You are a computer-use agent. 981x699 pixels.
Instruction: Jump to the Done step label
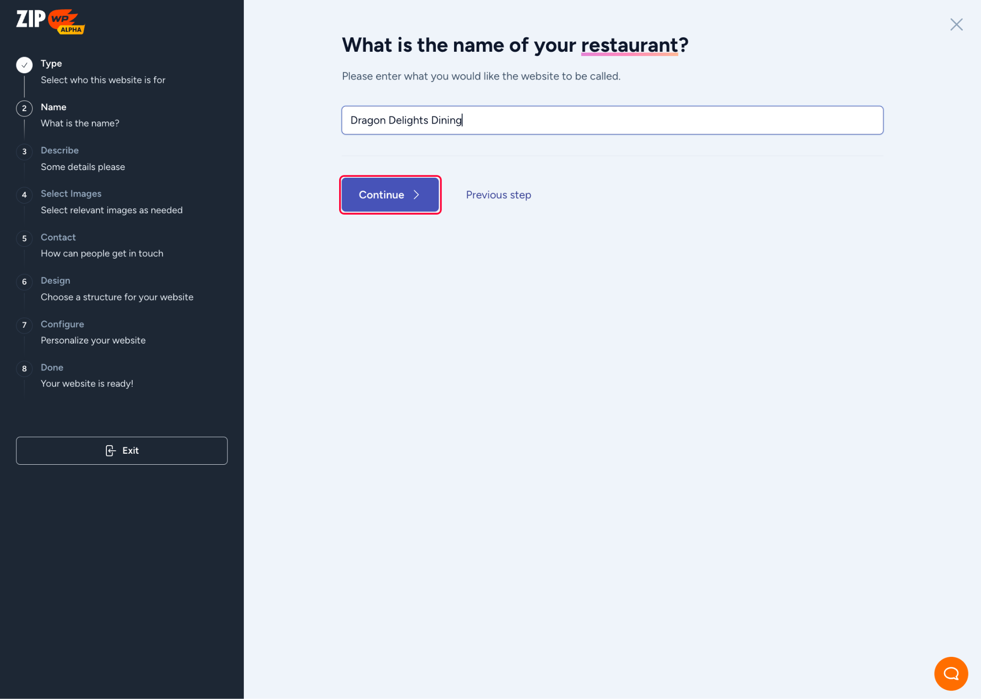click(x=52, y=367)
